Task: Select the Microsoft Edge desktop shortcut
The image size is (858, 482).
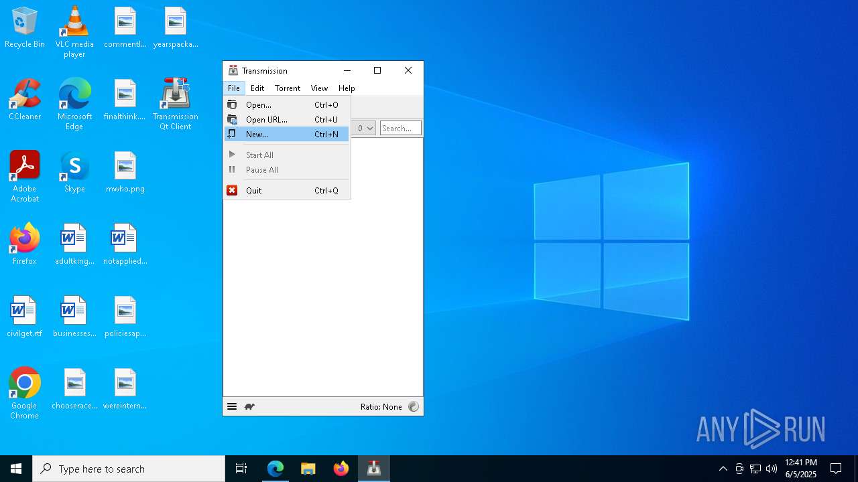Action: pyautogui.click(x=74, y=104)
